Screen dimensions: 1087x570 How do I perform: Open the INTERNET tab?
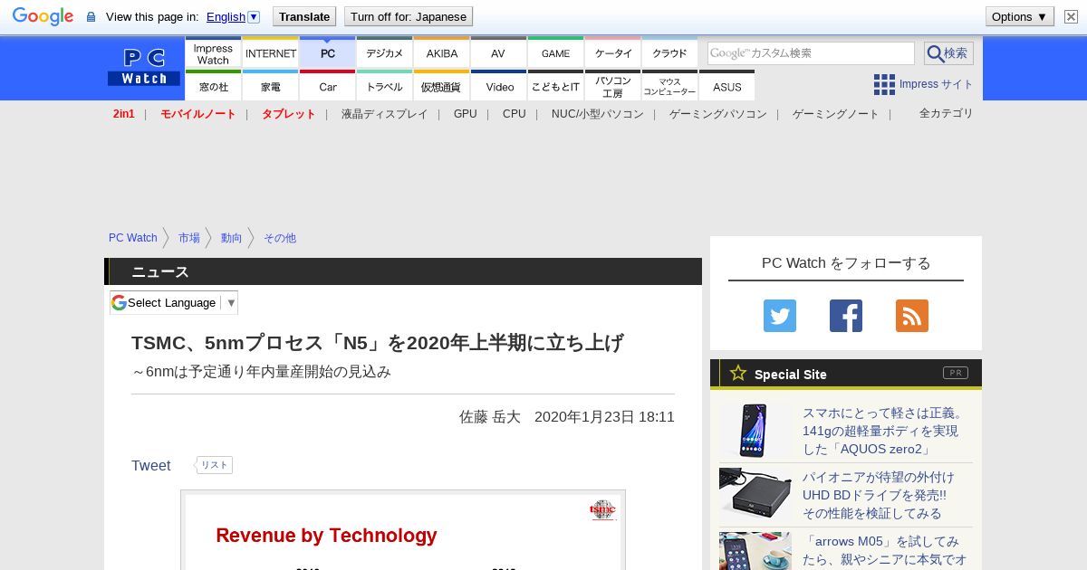(271, 52)
